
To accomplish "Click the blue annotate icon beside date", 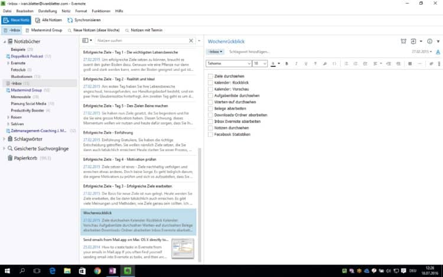I will 438,52.
